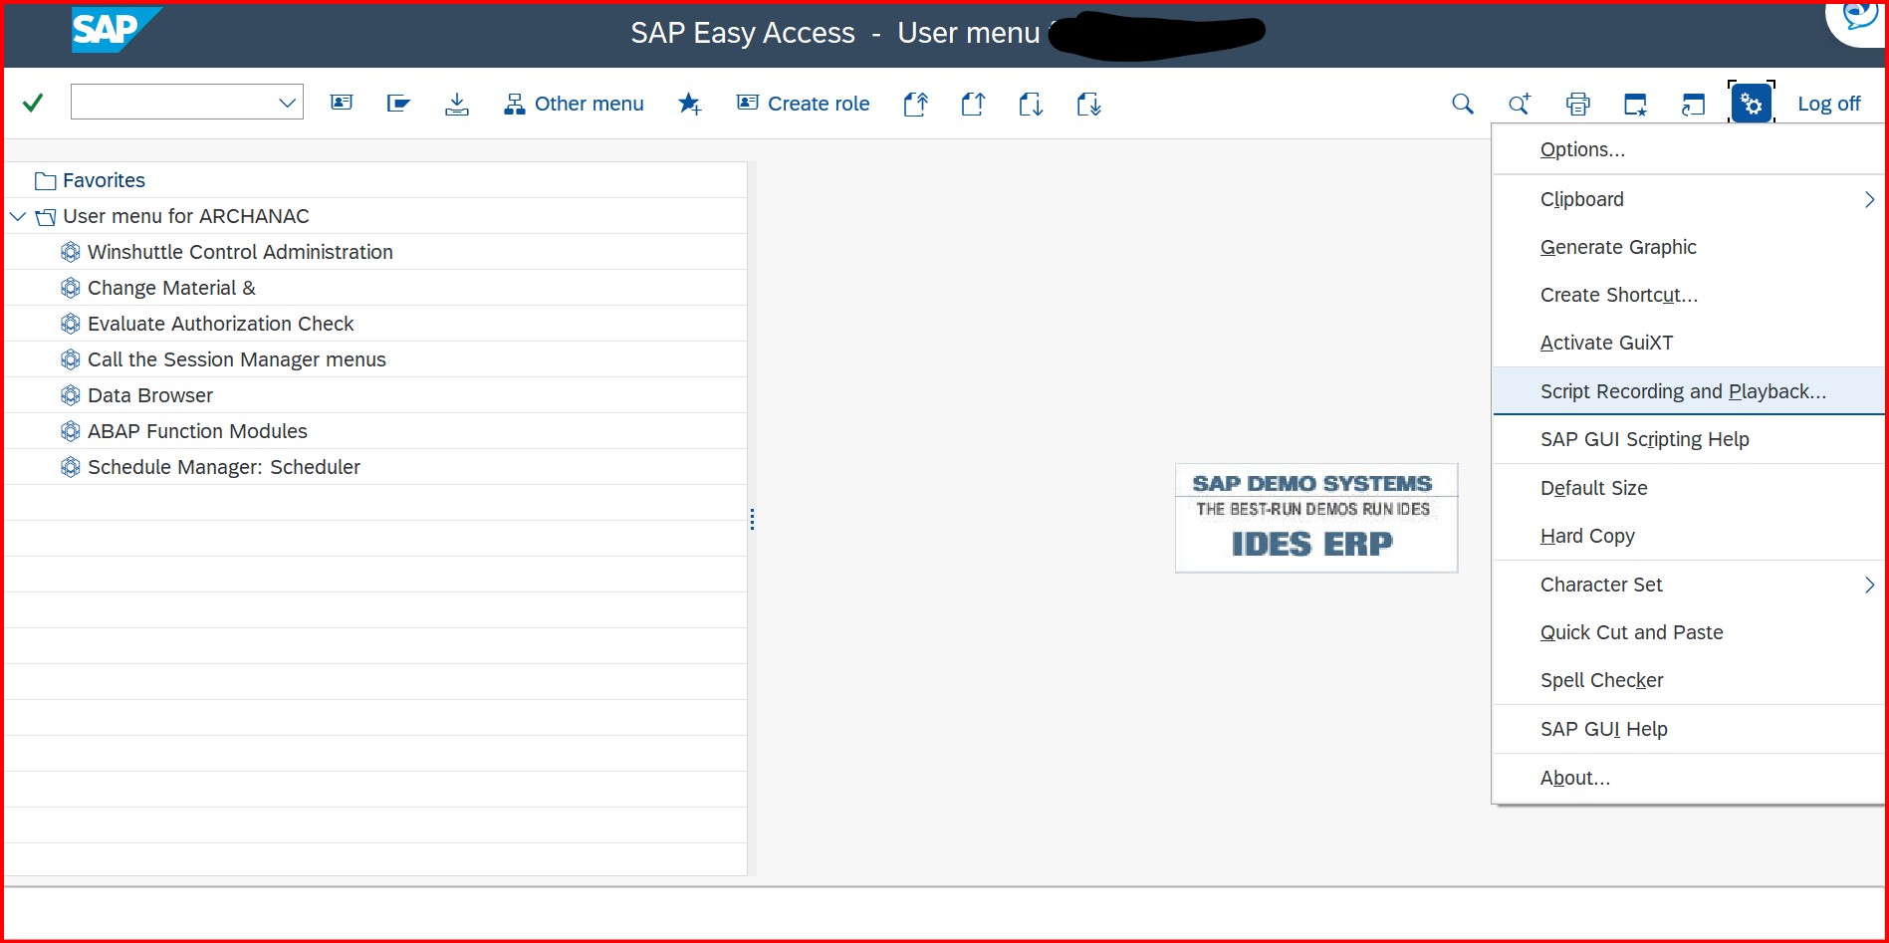Collapse User menu for ARCHANAC chevron
This screenshot has height=943, width=1889.
(18, 216)
